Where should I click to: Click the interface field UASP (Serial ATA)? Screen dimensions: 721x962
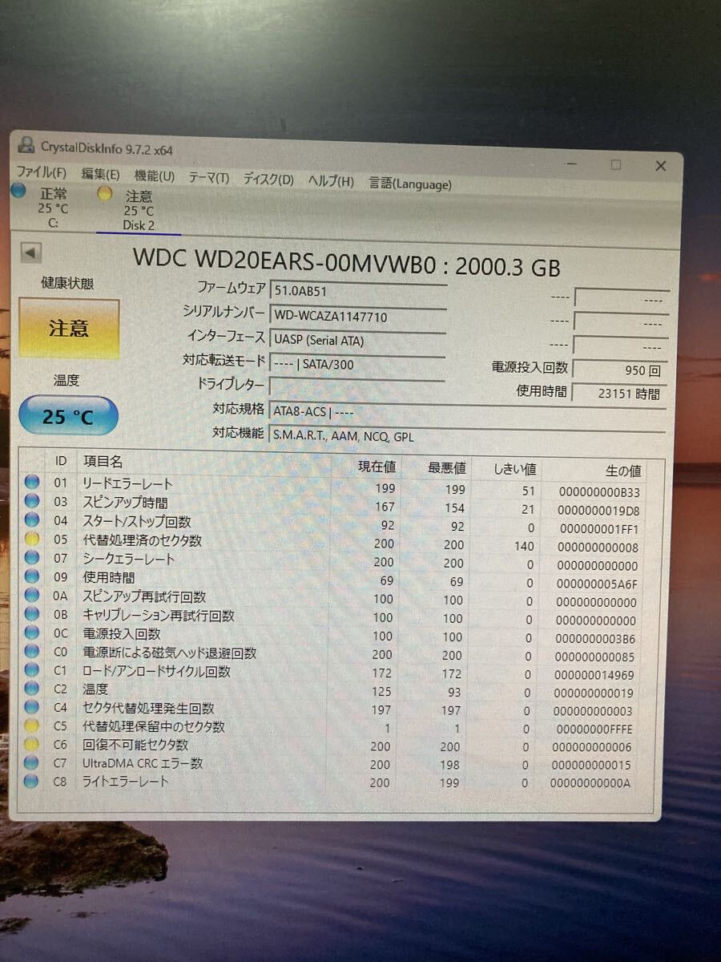coord(358,340)
